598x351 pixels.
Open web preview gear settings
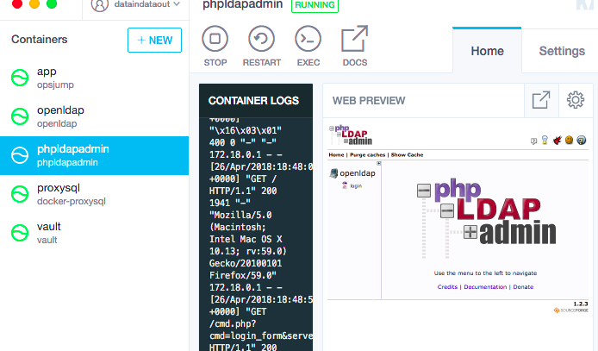tap(576, 101)
